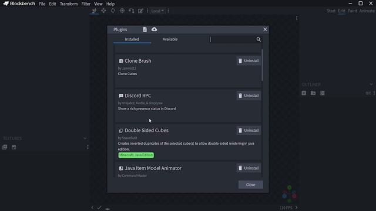Switch to the Installed tab
The width and height of the screenshot is (376, 211).
pyautogui.click(x=132, y=39)
